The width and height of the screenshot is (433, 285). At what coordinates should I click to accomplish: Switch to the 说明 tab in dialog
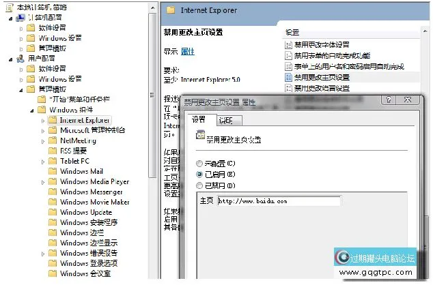pos(229,121)
